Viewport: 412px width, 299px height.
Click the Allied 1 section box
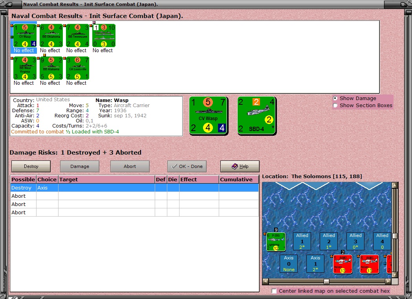pyautogui.click(x=302, y=241)
